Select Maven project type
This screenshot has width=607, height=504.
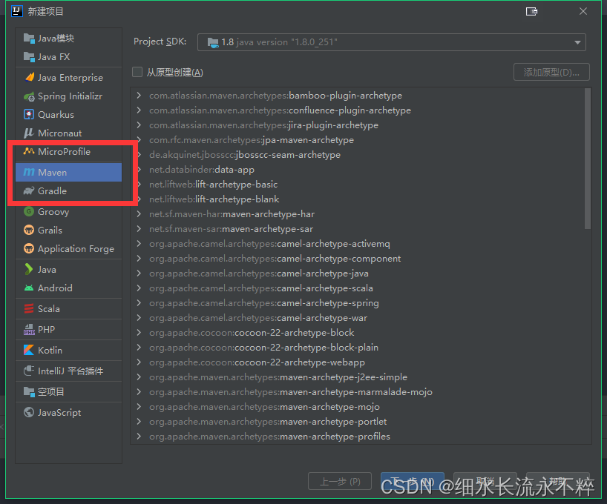68,172
